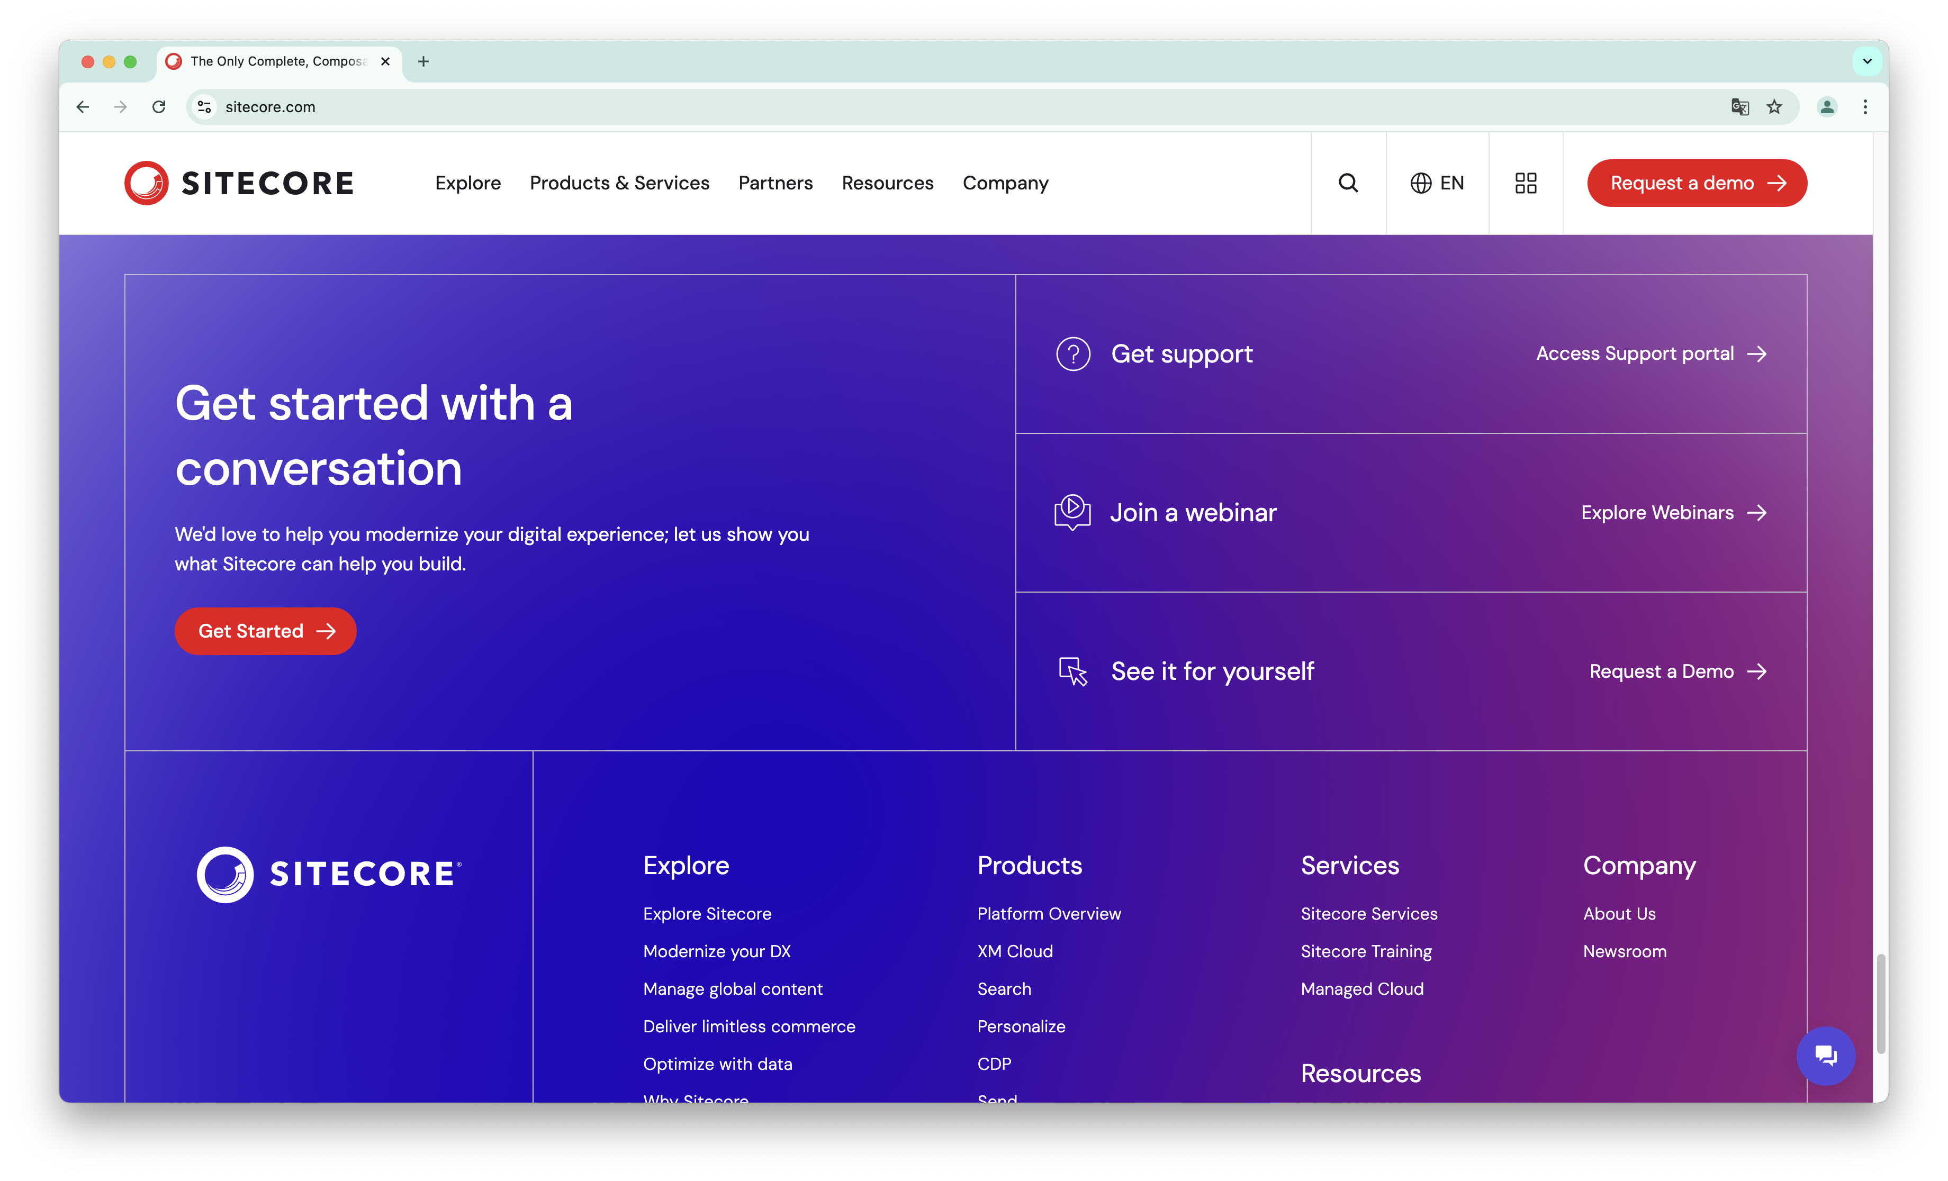Click the Join a webinar play icon

1072,512
